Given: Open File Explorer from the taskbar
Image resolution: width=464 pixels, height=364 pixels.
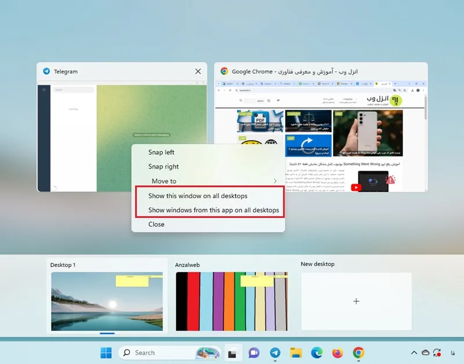Looking at the screenshot, I should tap(296, 353).
